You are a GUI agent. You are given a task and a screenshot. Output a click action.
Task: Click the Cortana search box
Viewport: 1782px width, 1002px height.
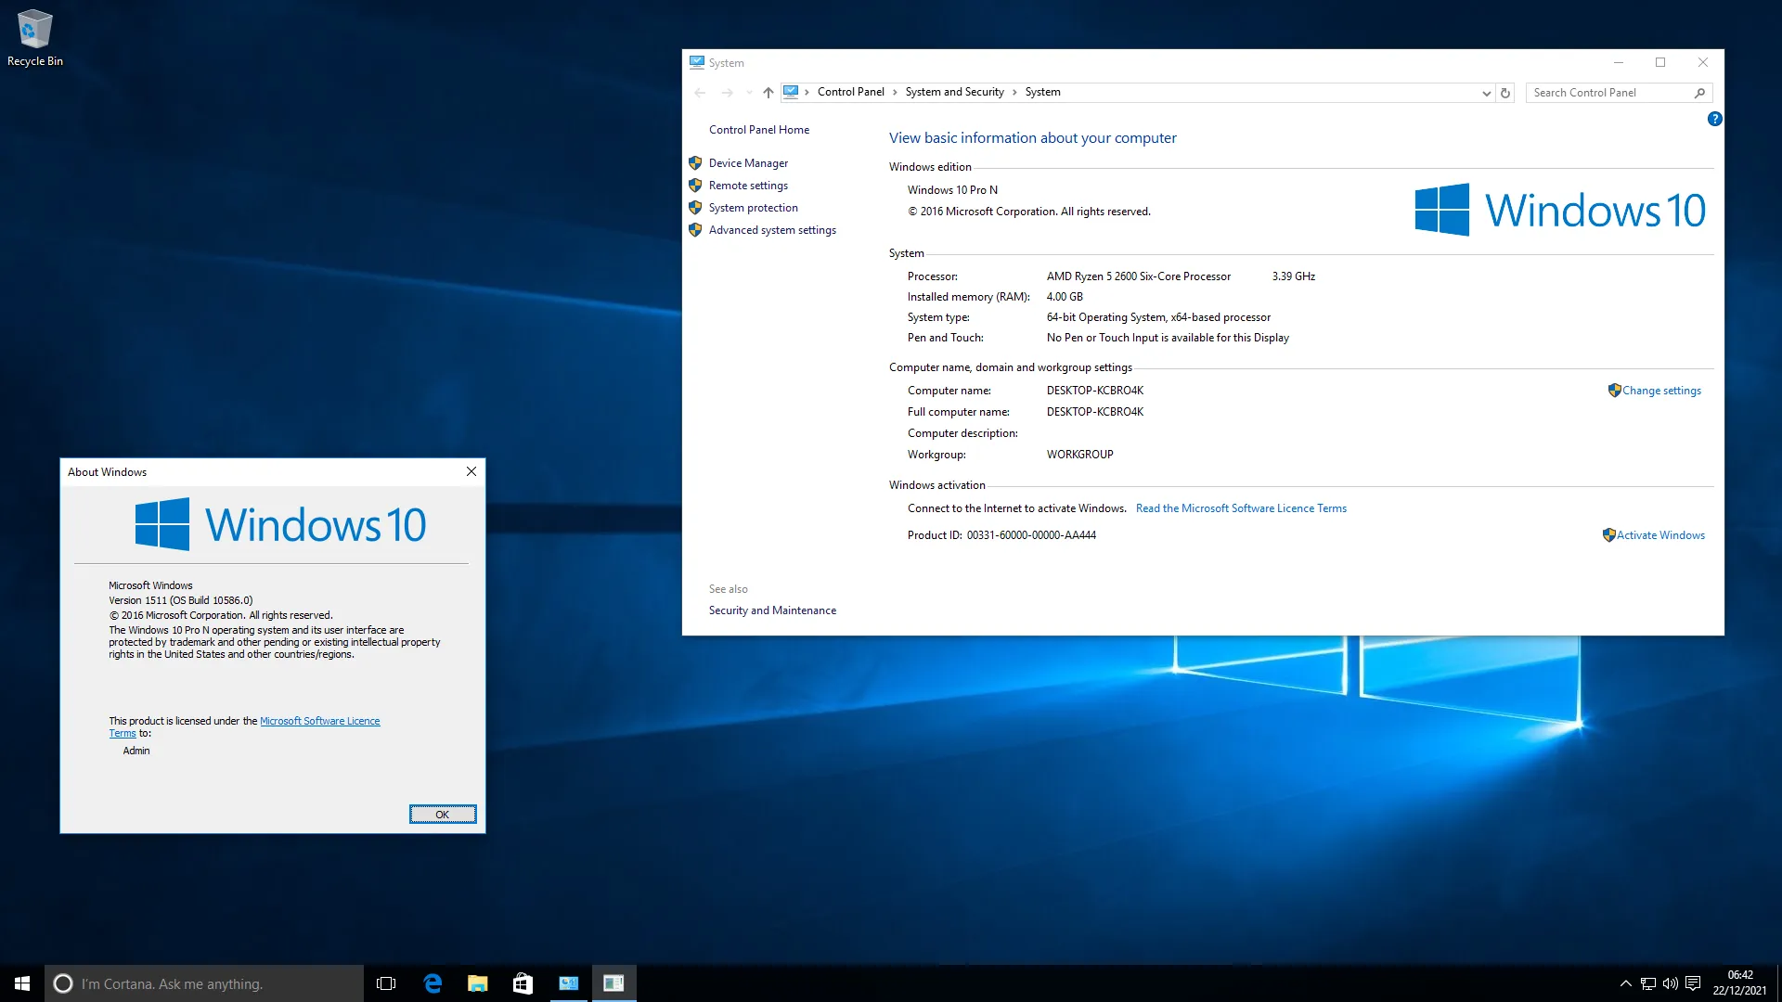204,983
